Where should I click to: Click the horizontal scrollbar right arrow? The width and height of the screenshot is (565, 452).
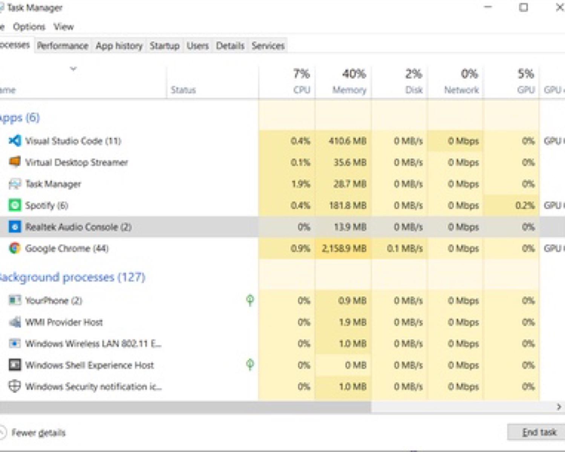[x=559, y=407]
